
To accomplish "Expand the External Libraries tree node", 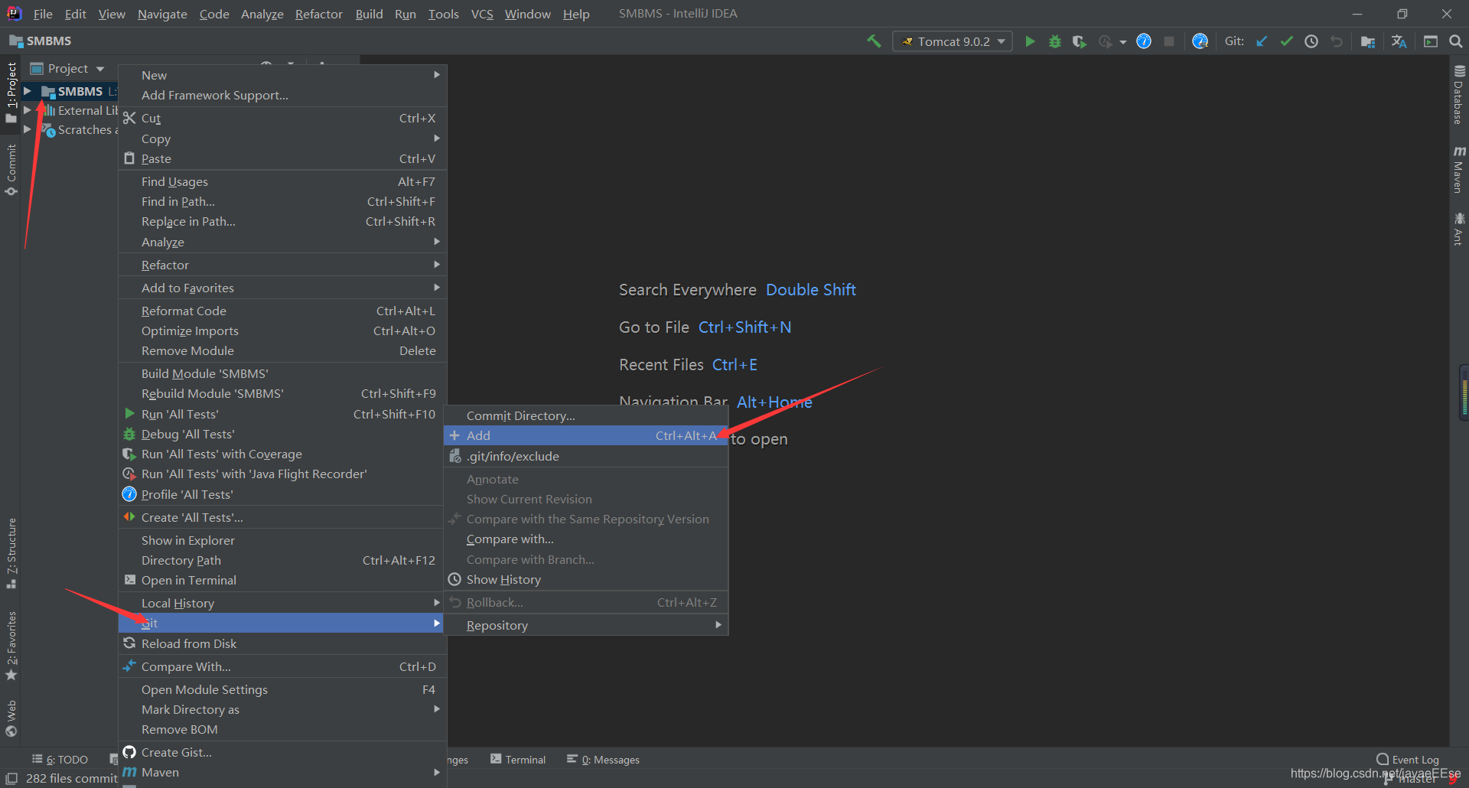I will tap(28, 110).
